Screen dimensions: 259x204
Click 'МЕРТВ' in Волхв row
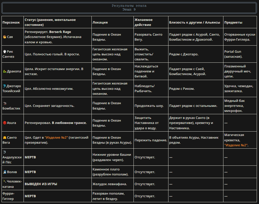click(30, 172)
